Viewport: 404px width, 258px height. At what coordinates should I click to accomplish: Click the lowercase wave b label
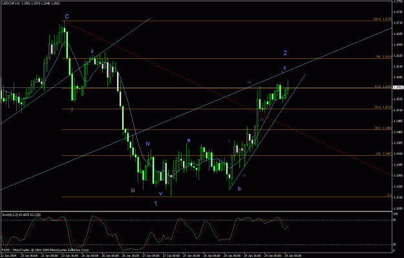pos(239,189)
